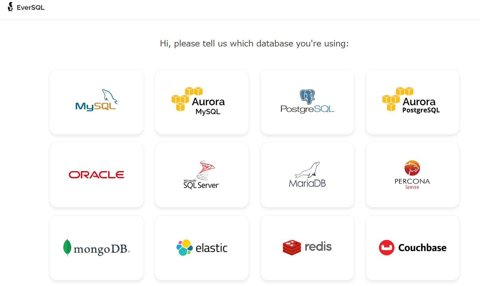This screenshot has width=480, height=286.
Task: Select Microsoft SQL Server logo
Action: [x=202, y=175]
